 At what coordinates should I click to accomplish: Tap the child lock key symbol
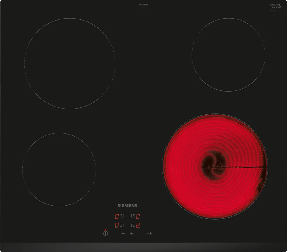(149, 233)
